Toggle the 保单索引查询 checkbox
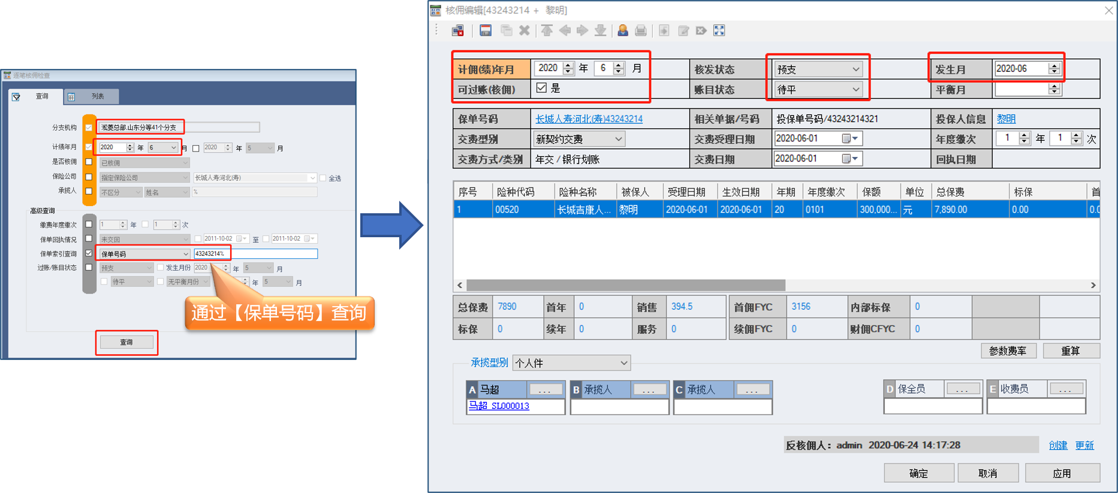Image resolution: width=1118 pixels, height=493 pixels. pos(89,253)
